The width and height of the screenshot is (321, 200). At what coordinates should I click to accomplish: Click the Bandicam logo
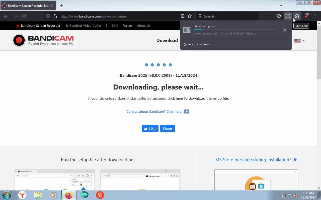tap(43, 40)
